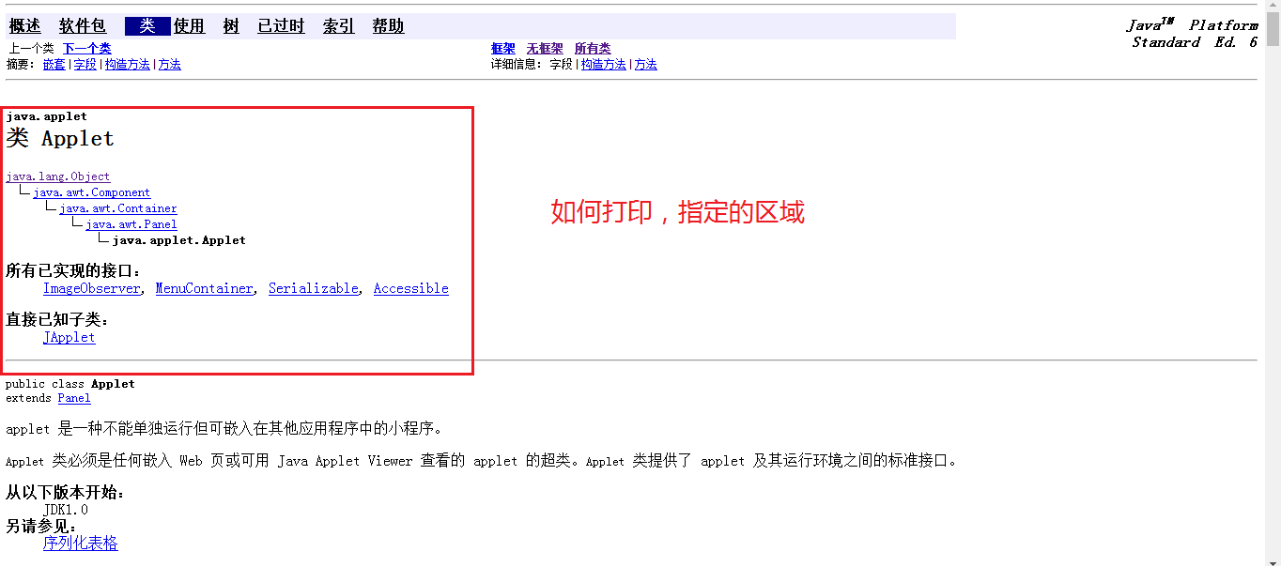Click the 无框架 link

tap(545, 49)
